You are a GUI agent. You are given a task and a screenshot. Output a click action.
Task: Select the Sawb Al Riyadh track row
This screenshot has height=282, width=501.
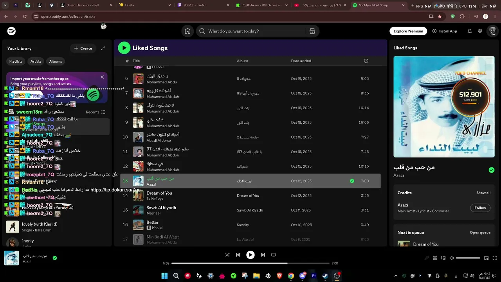click(x=250, y=210)
